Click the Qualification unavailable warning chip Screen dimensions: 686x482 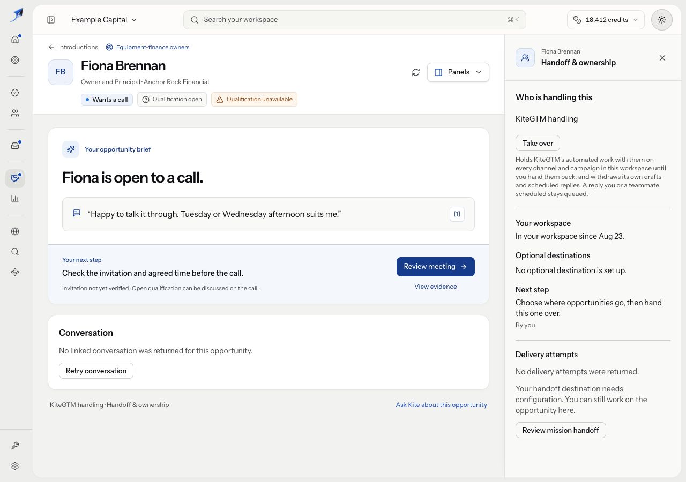point(254,99)
